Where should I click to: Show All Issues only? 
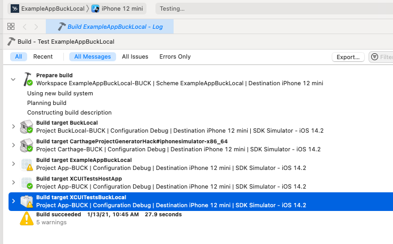tap(135, 56)
